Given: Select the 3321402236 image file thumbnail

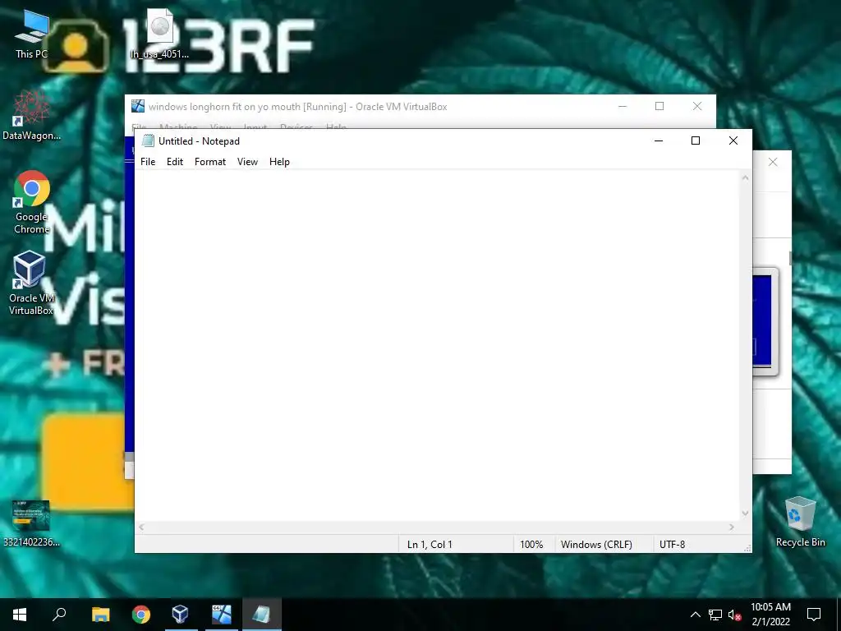Looking at the screenshot, I should coord(31,523).
